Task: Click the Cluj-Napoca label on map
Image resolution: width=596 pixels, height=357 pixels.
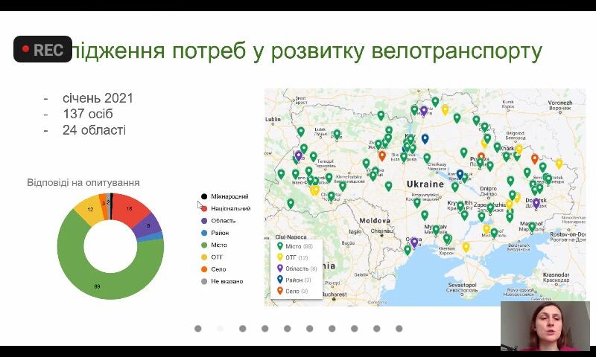Action: (291, 237)
